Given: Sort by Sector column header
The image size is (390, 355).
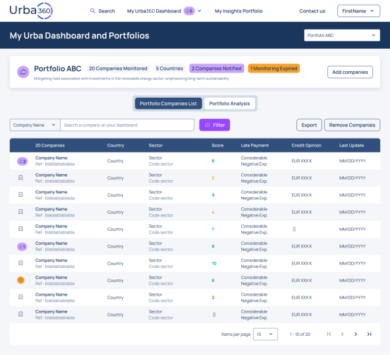Looking at the screenshot, I should coord(155,145).
